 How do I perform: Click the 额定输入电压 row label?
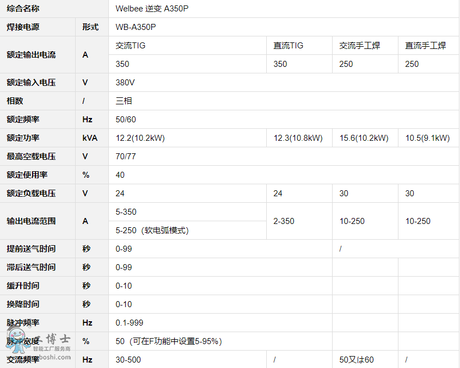tap(31, 83)
